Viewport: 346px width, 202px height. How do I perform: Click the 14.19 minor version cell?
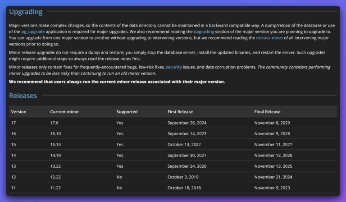tap(55, 155)
